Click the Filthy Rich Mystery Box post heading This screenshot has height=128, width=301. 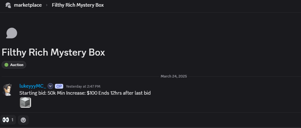(x=53, y=52)
